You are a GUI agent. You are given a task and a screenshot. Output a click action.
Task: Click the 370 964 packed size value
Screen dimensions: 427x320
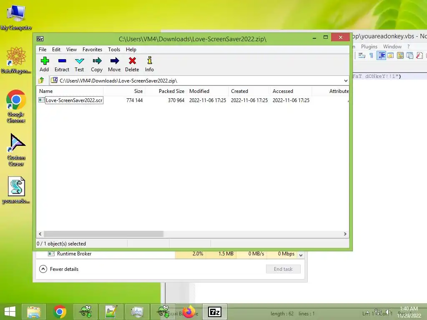[176, 100]
